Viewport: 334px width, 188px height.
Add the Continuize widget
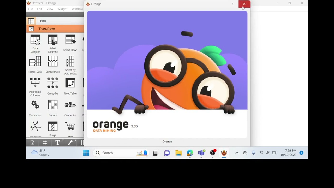point(70,108)
